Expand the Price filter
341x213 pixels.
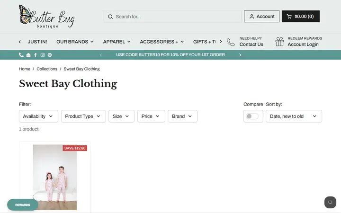151,116
